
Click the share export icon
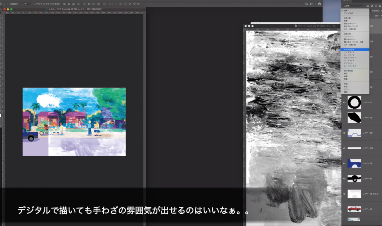point(320,4)
